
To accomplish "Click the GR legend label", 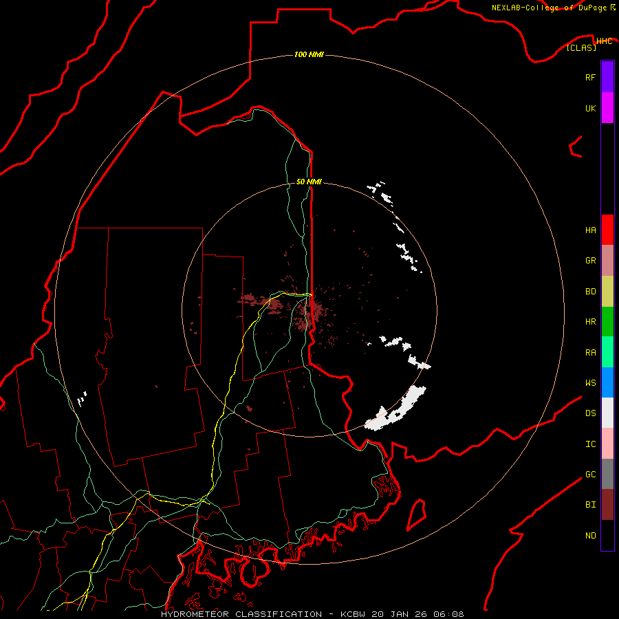I will (590, 261).
